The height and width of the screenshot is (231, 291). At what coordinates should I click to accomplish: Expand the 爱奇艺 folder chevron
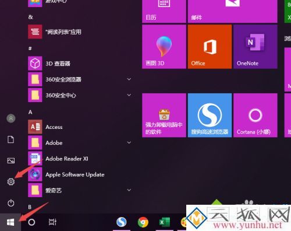point(129,190)
